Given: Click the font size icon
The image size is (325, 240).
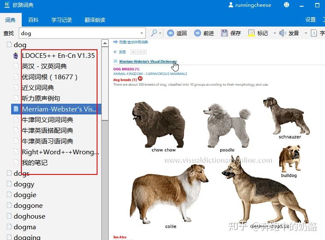Looking at the screenshot, I should click(x=314, y=33).
